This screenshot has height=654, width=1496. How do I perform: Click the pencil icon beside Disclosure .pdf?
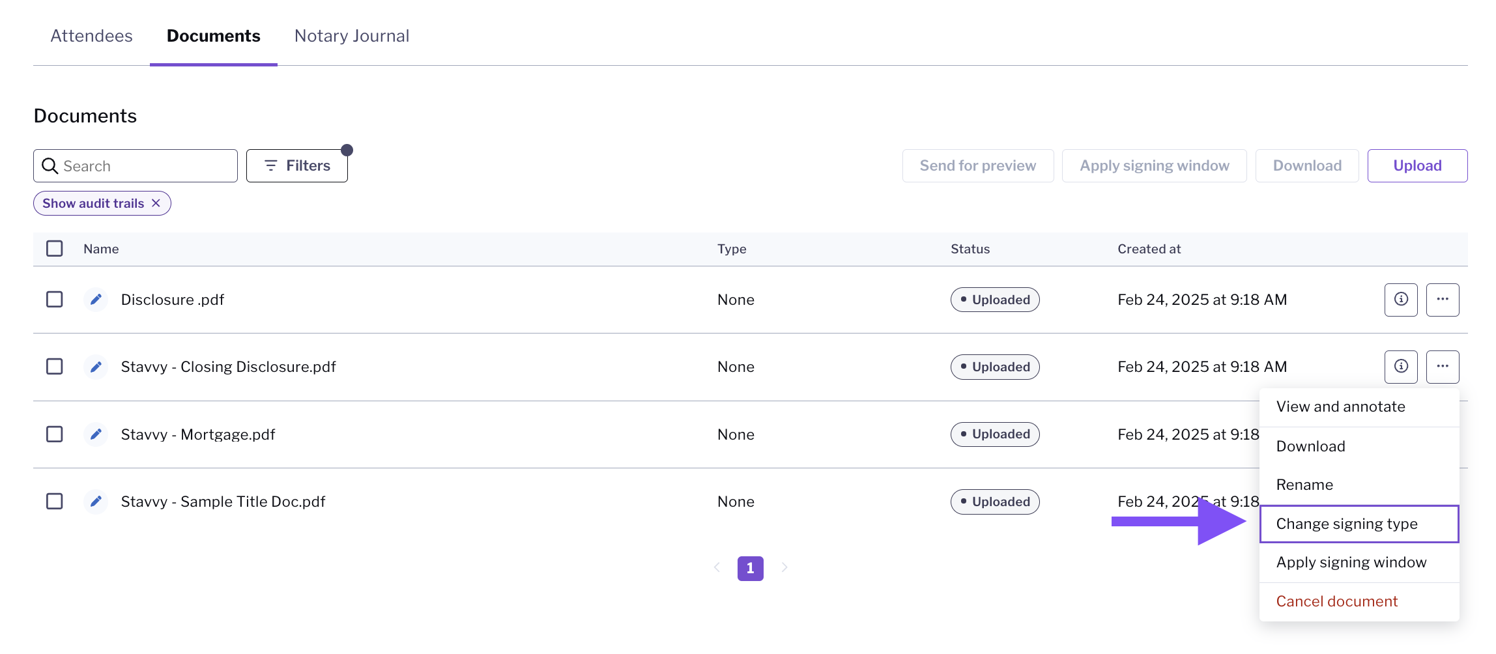tap(96, 300)
